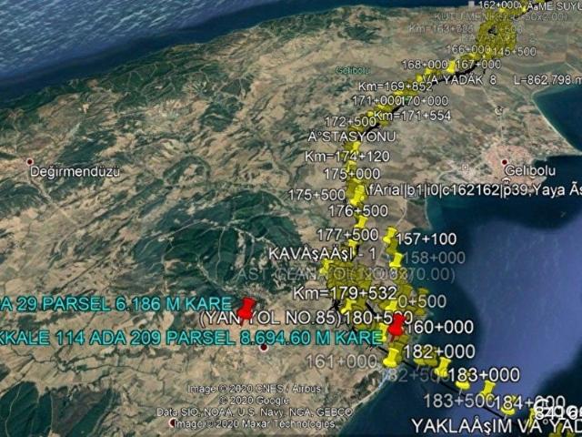Click the VA°YADÃK 8 label

click(x=459, y=79)
